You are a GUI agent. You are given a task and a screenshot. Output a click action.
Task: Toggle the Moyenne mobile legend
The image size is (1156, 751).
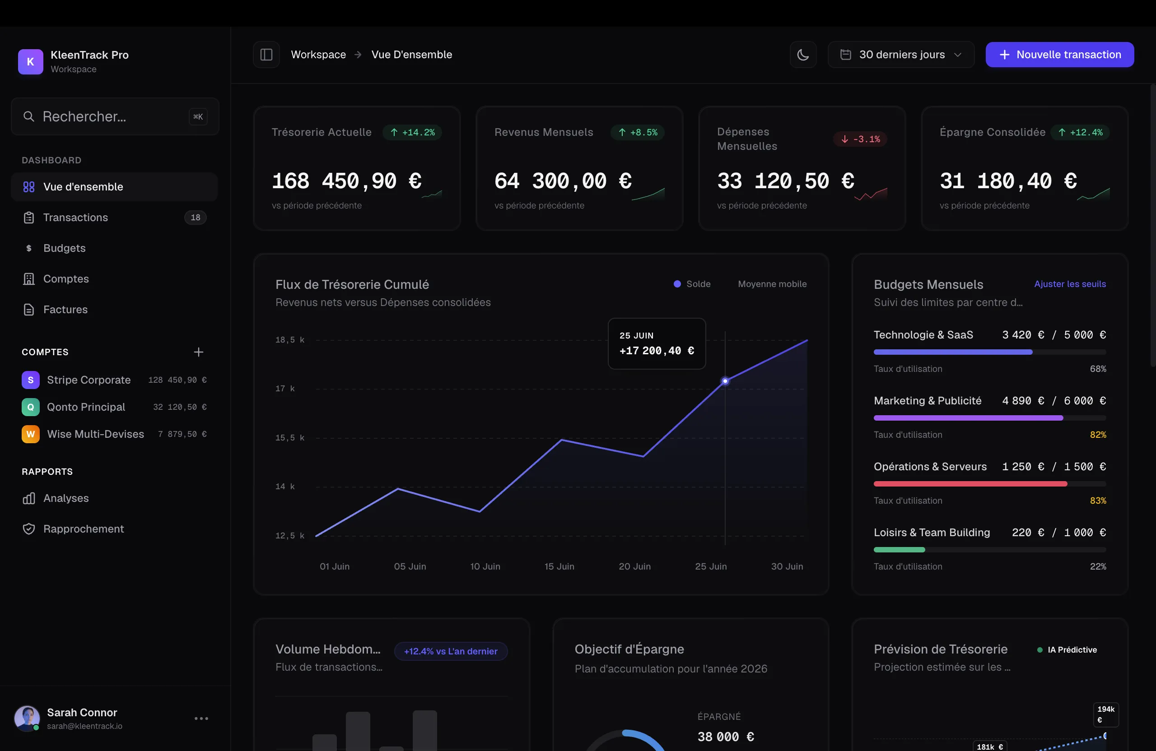tap(772, 284)
